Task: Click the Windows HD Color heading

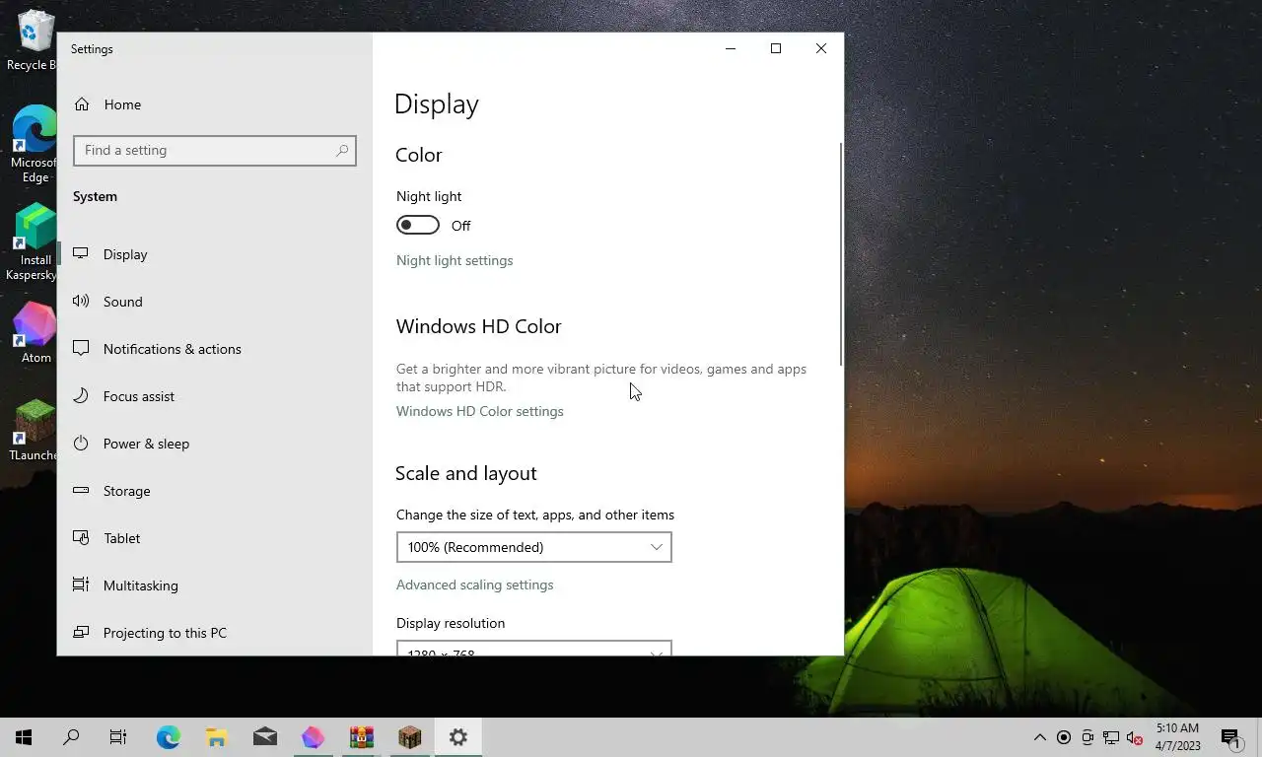Action: click(x=479, y=326)
